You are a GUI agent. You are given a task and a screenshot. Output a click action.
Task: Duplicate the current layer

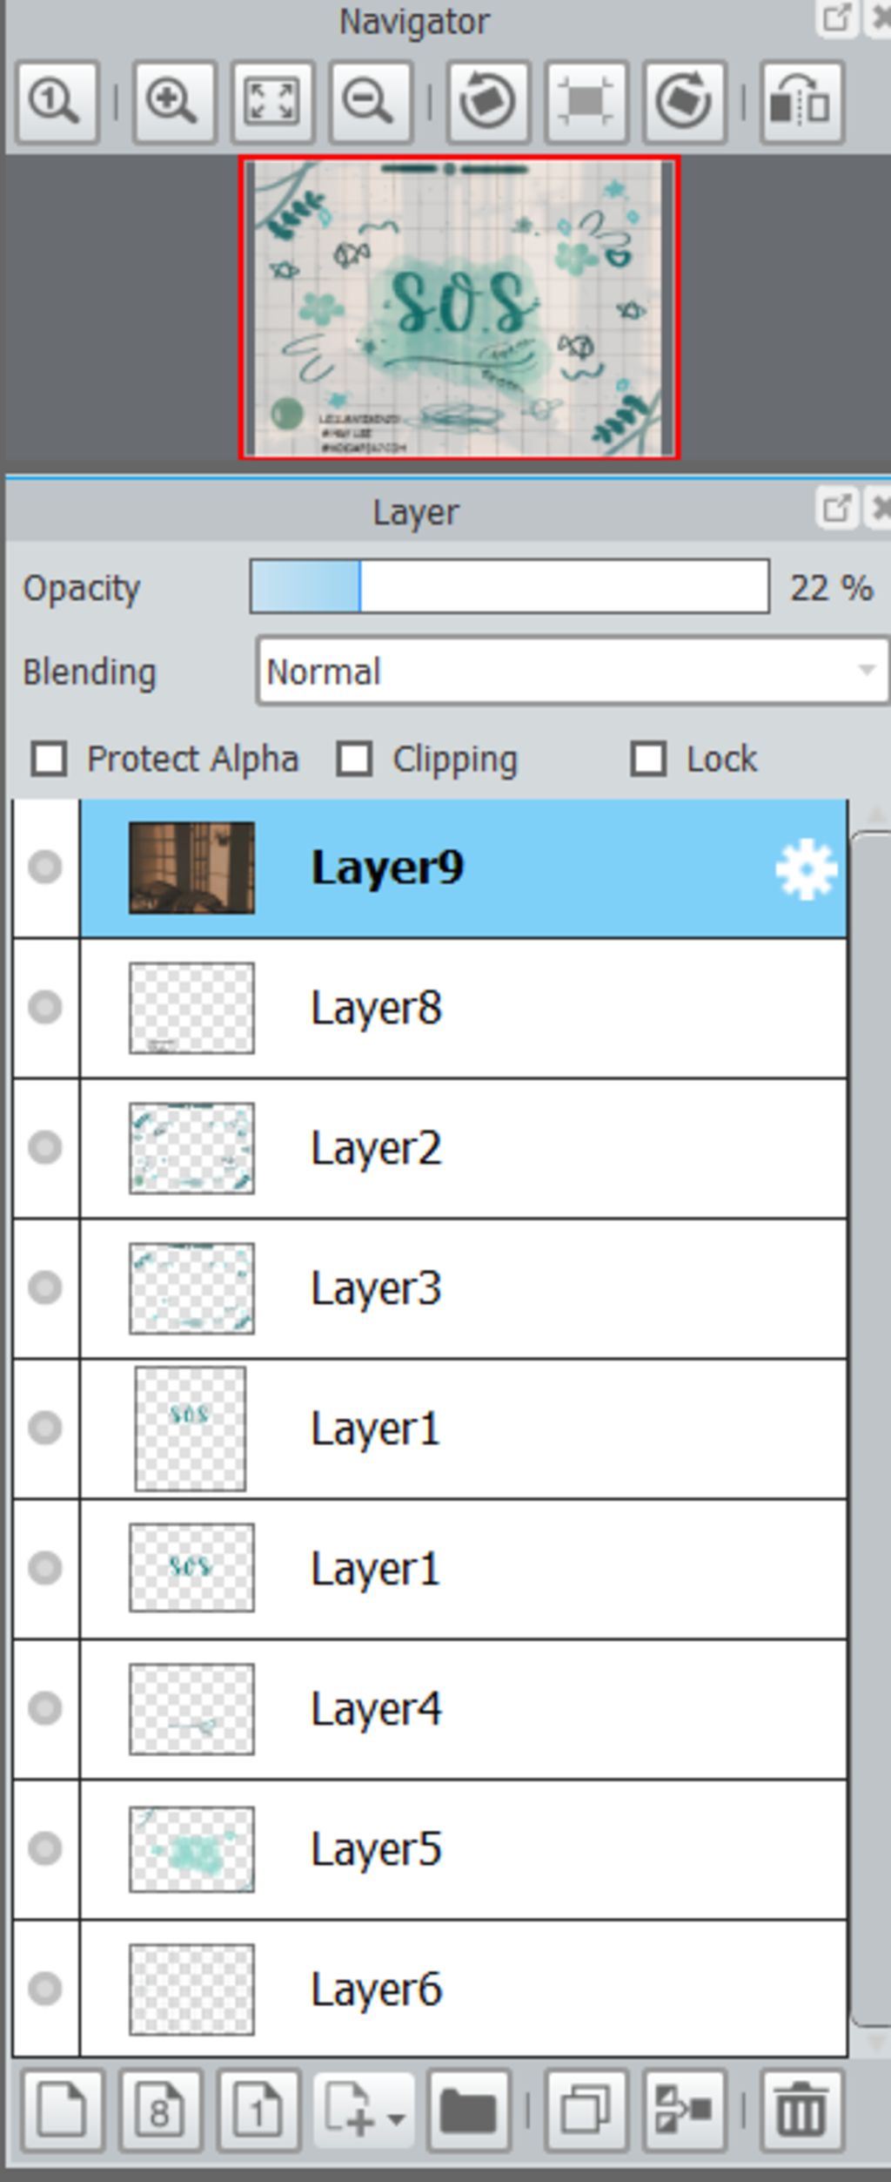click(x=586, y=2111)
